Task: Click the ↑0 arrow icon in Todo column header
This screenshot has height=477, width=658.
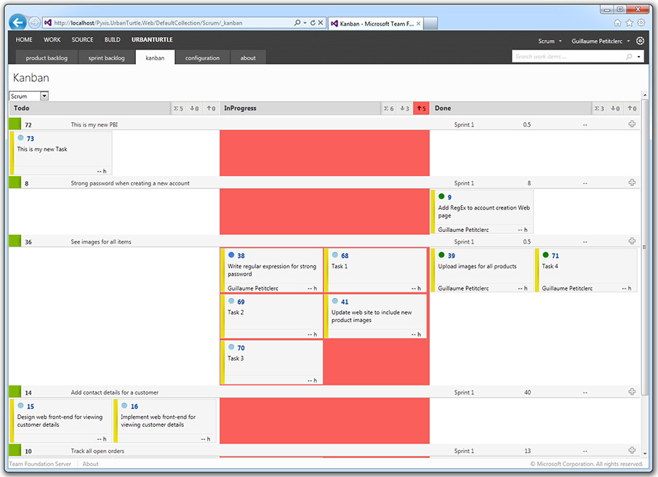Action: 210,108
